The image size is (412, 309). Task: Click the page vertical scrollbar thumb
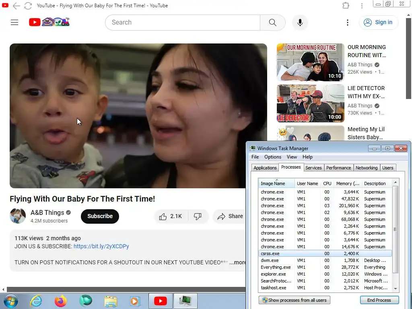(x=408, y=59)
